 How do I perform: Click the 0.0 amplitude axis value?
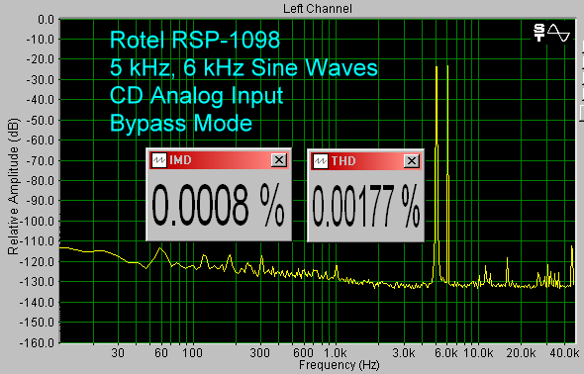46,20
